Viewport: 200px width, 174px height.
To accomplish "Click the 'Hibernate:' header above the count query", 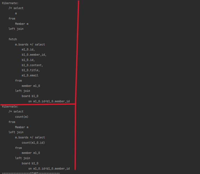I will point(10,106).
